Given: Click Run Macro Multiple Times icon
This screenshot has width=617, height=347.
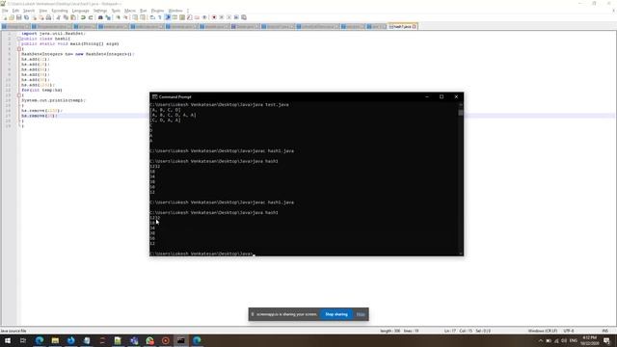Looking at the screenshot, I should 236,17.
